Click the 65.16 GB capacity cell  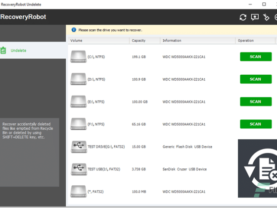click(138, 124)
